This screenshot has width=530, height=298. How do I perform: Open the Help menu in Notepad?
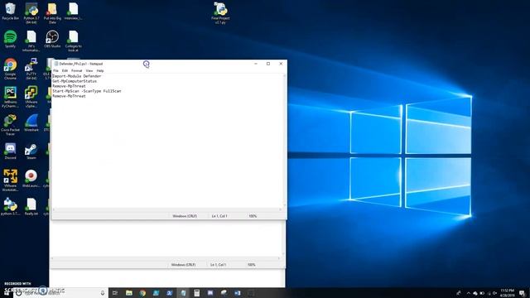[100, 70]
